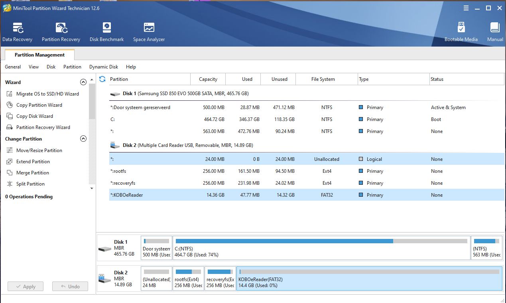
Task: Collapse the Wizard section
Action: coord(83,82)
